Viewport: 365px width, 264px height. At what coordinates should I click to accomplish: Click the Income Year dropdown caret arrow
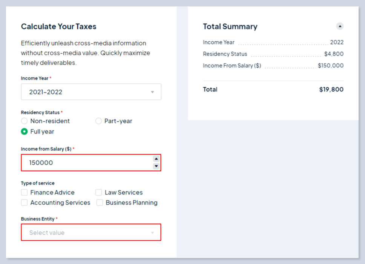(x=152, y=92)
